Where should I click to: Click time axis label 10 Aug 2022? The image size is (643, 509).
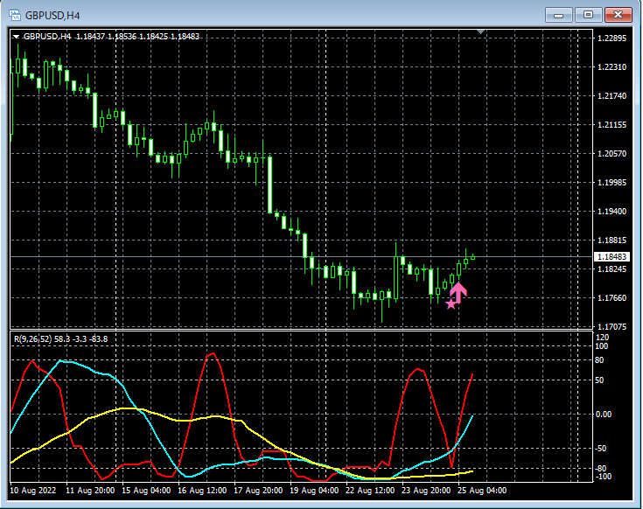(33, 491)
